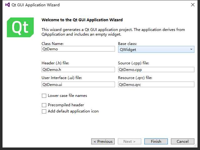Go back with the Previous button

(103, 141)
